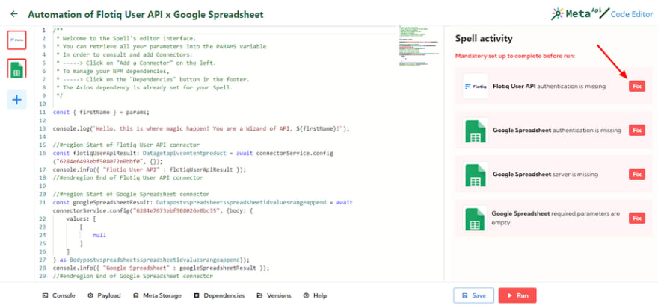Click 'Google Spreadsheet server is missing' text
The width and height of the screenshot is (658, 308).
pyautogui.click(x=546, y=174)
